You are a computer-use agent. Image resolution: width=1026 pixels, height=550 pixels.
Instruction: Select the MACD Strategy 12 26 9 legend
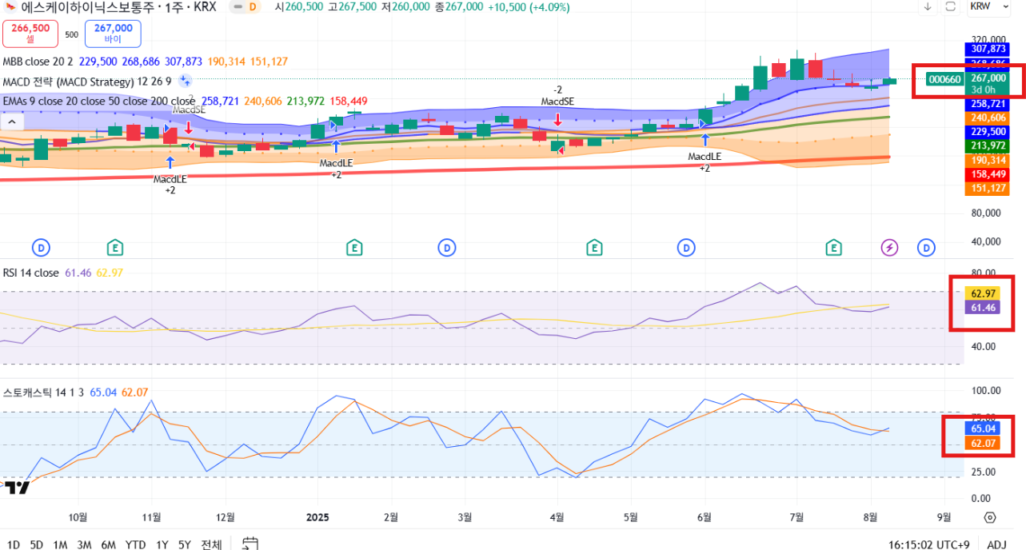(x=86, y=82)
